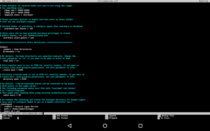Viewport: 210px width, 131px height.
Task: Click the 'directory mask = 0700' line
Action: point(15,79)
